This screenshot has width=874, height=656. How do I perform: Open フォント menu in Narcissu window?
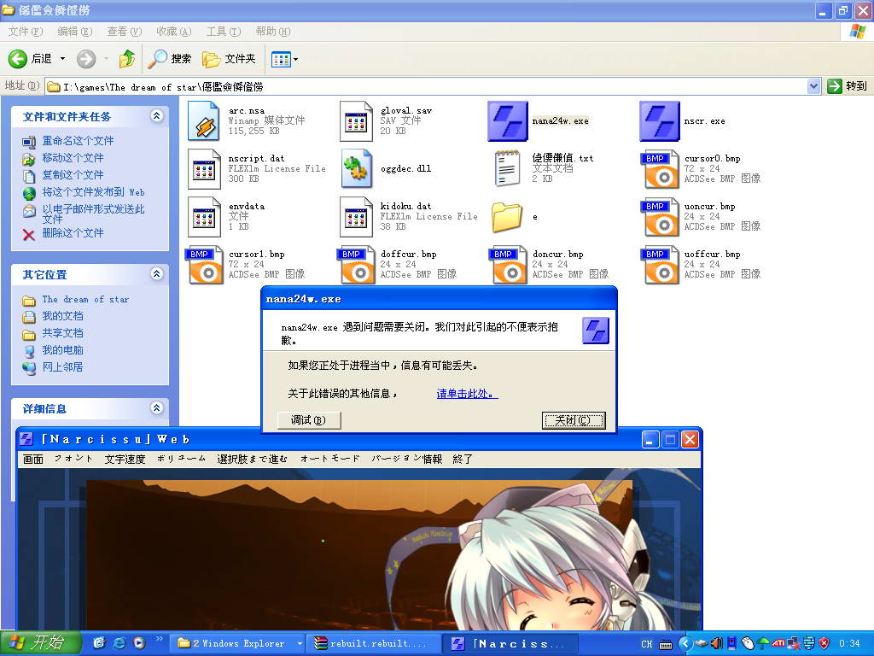pos(73,459)
